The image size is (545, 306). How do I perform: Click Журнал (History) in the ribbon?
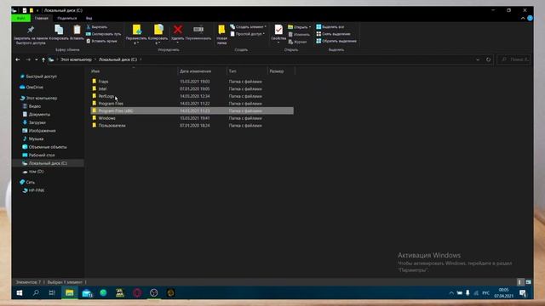297,42
